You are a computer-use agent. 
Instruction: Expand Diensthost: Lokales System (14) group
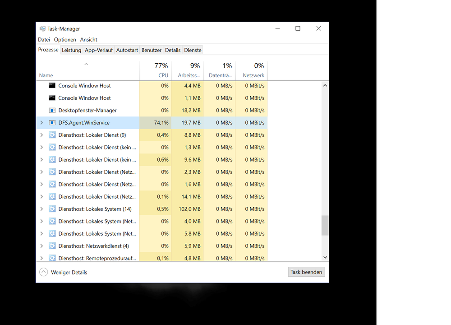click(x=41, y=209)
